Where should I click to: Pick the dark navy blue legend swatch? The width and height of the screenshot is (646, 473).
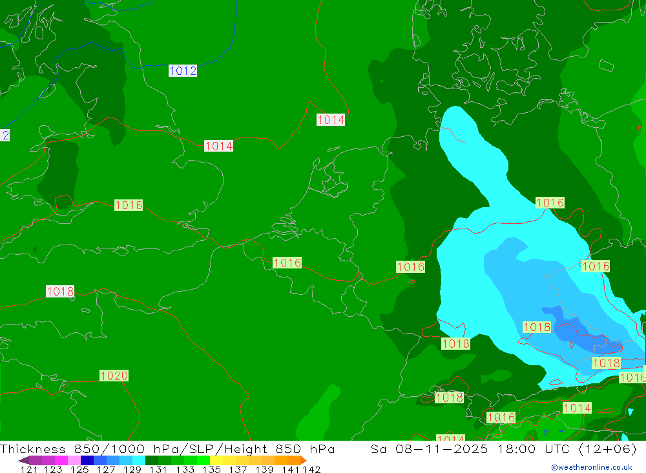point(87,460)
